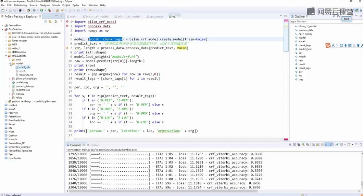
Task: Open the Run button dropdown arrow
Action: tap(45, 10)
